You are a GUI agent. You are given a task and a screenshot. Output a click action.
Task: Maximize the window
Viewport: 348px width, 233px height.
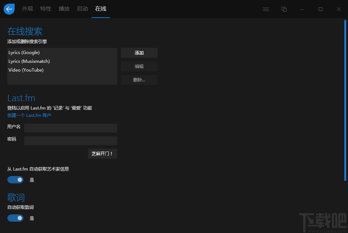coord(321,9)
